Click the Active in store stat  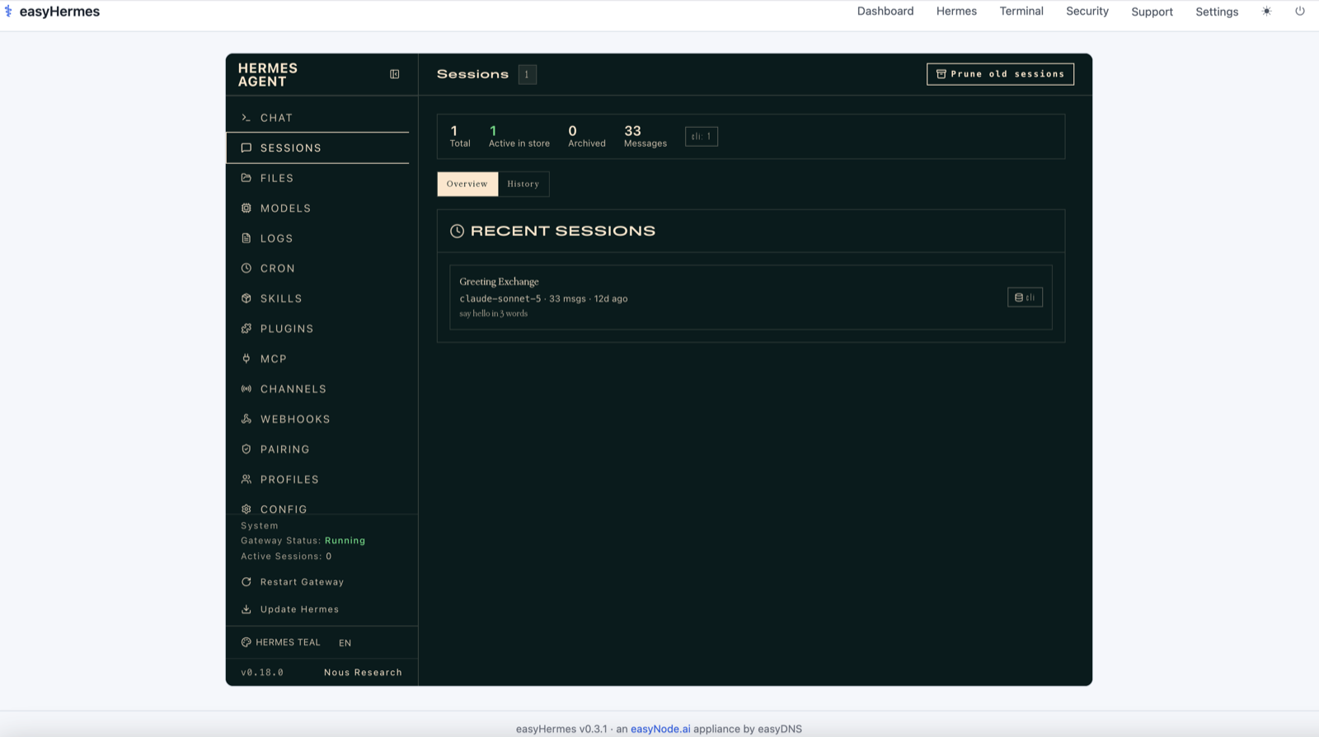(519, 136)
